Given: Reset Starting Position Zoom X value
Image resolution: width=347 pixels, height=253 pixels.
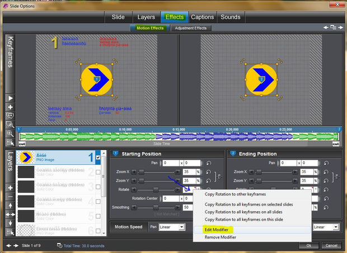Looking at the screenshot, I should coord(209,172).
